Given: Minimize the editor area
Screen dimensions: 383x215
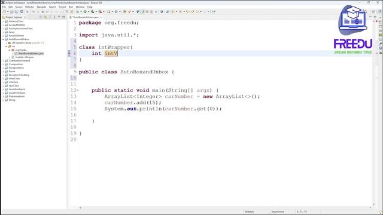Looking at the screenshot, I should point(370,17).
